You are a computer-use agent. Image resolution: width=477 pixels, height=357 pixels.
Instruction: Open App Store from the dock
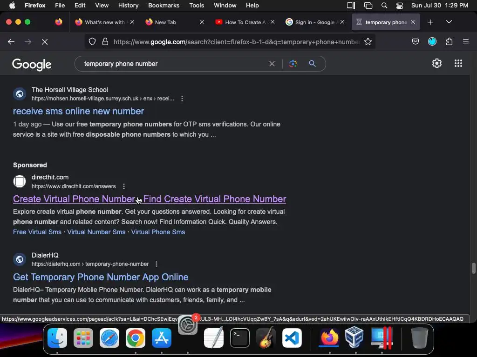[x=162, y=338]
